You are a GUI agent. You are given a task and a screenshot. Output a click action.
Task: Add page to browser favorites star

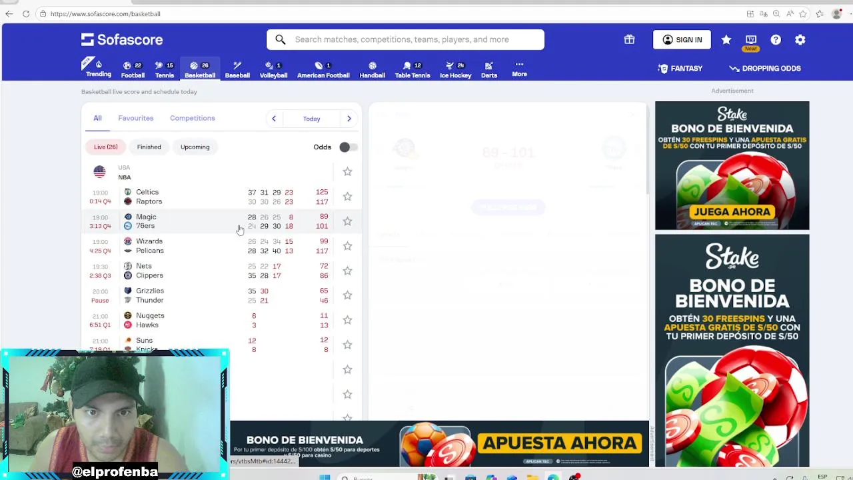click(x=803, y=13)
